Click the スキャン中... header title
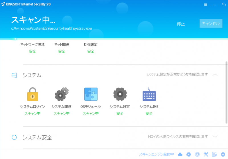The image size is (228, 159). point(33,20)
